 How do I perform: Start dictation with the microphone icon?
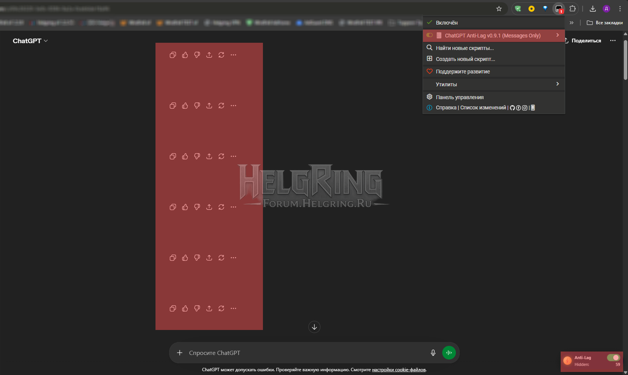coord(433,353)
